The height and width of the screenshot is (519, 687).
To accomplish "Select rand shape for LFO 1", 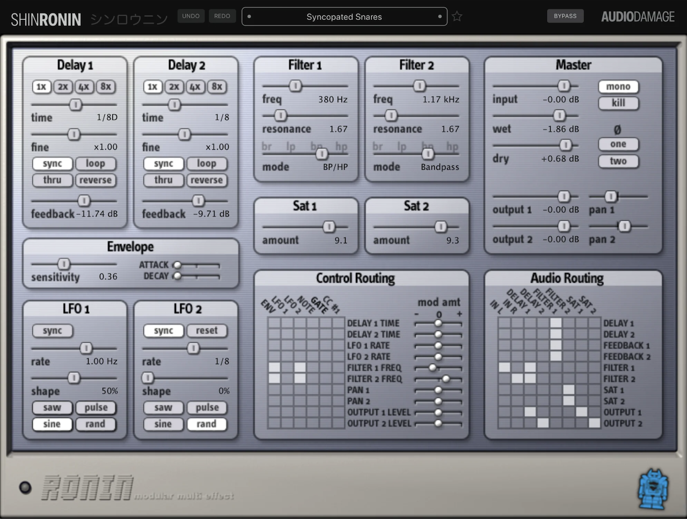I will [96, 424].
